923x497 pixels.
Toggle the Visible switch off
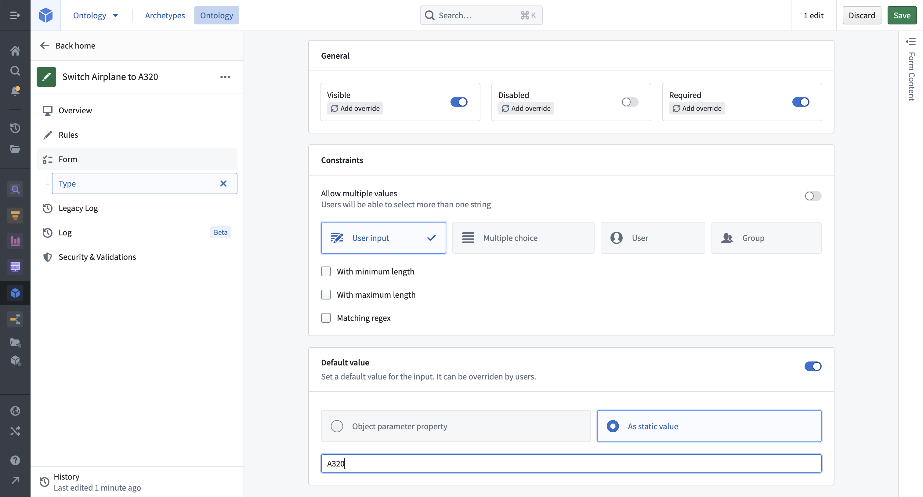[x=459, y=102]
